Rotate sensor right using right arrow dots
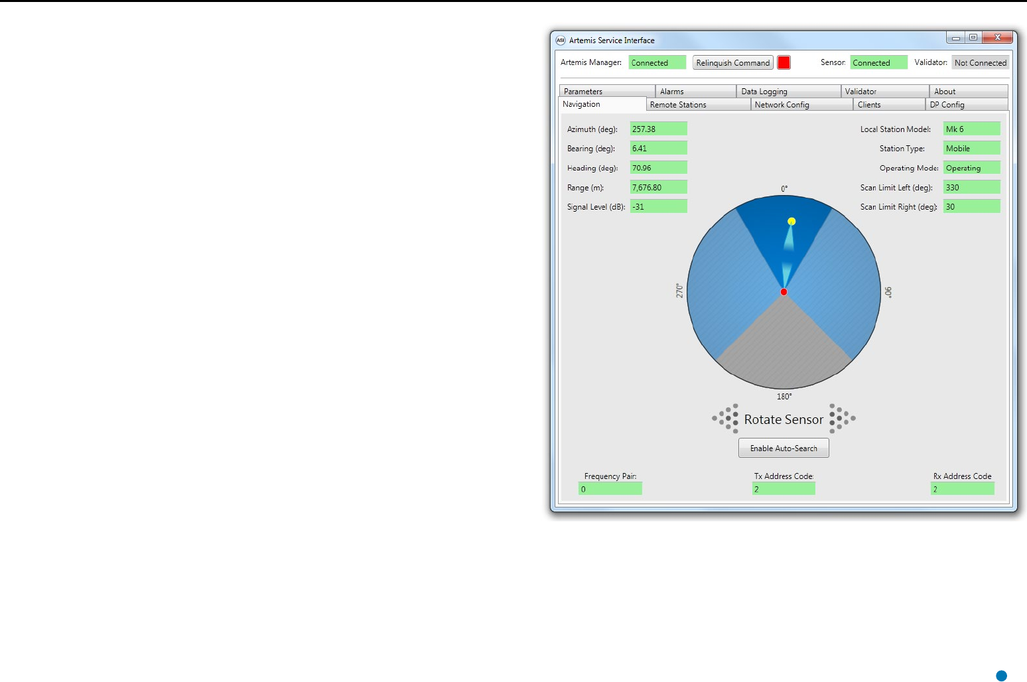 click(843, 419)
